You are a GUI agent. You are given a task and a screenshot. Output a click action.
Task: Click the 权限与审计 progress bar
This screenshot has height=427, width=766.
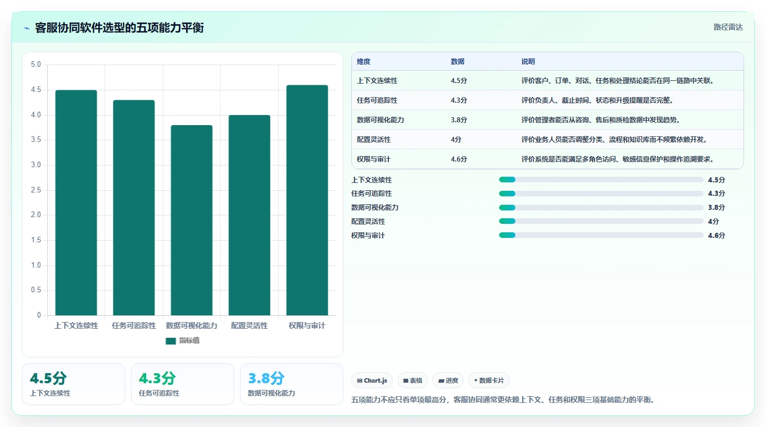coord(601,235)
